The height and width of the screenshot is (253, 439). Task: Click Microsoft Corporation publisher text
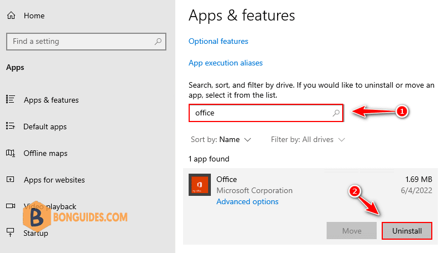(254, 190)
